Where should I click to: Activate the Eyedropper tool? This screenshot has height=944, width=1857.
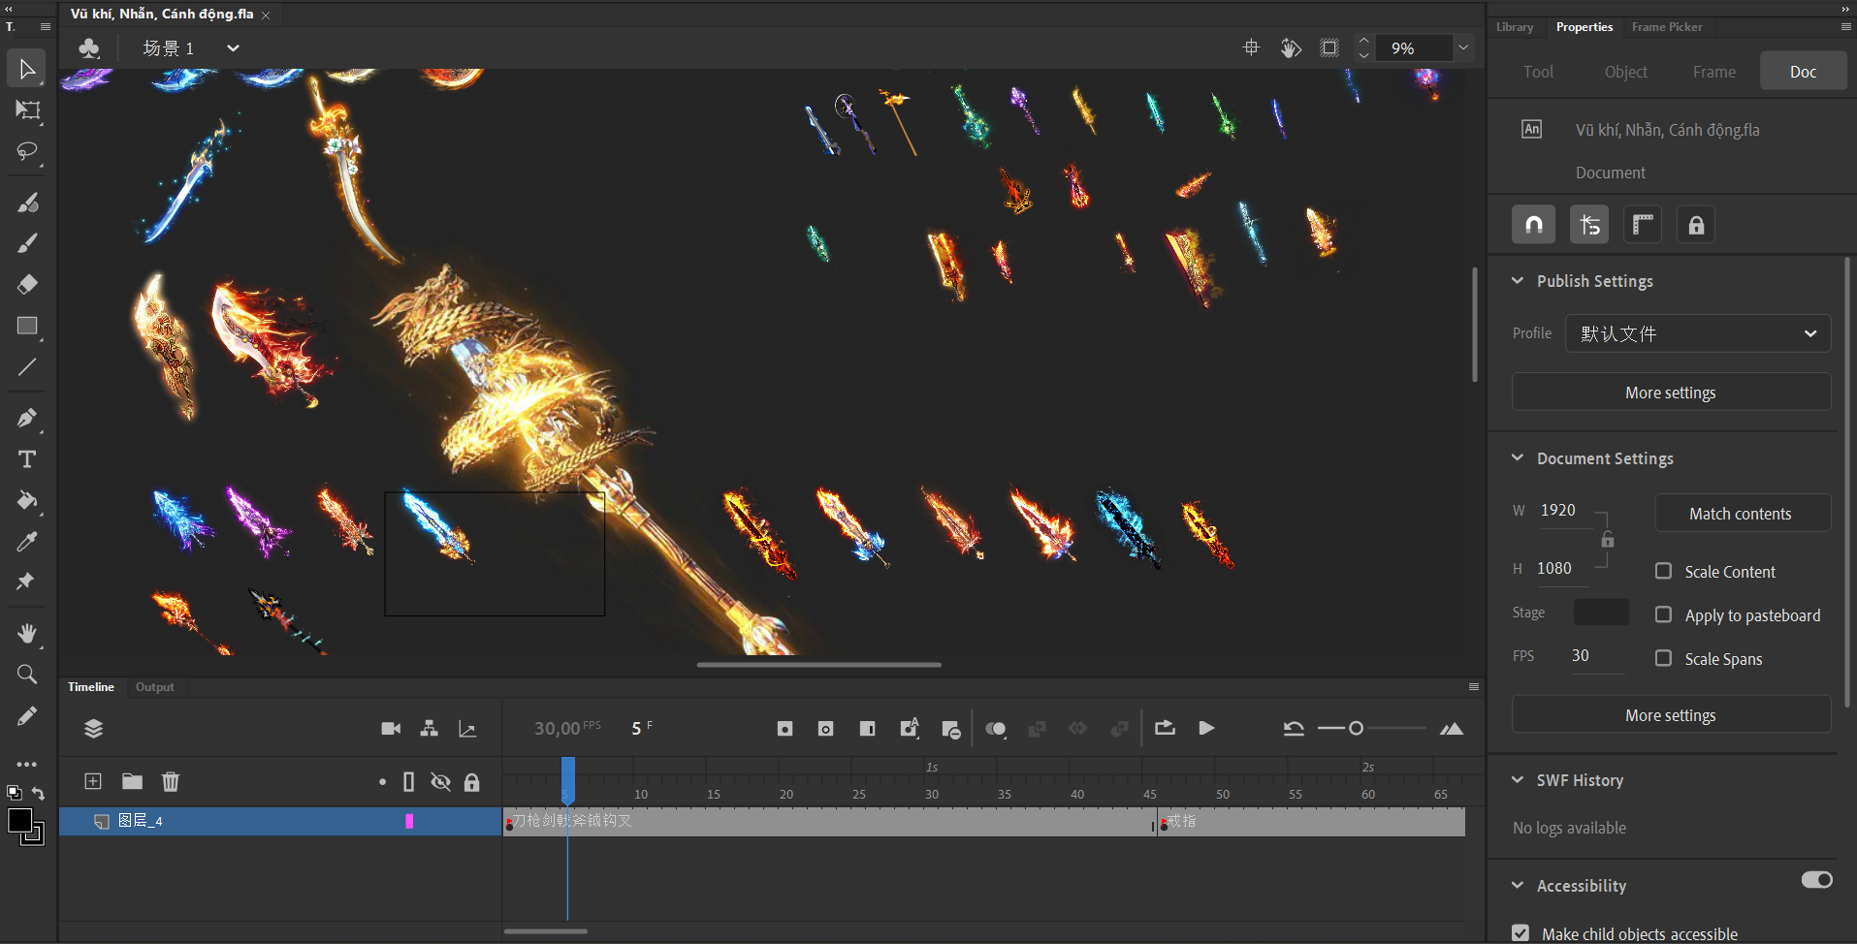[x=27, y=542]
